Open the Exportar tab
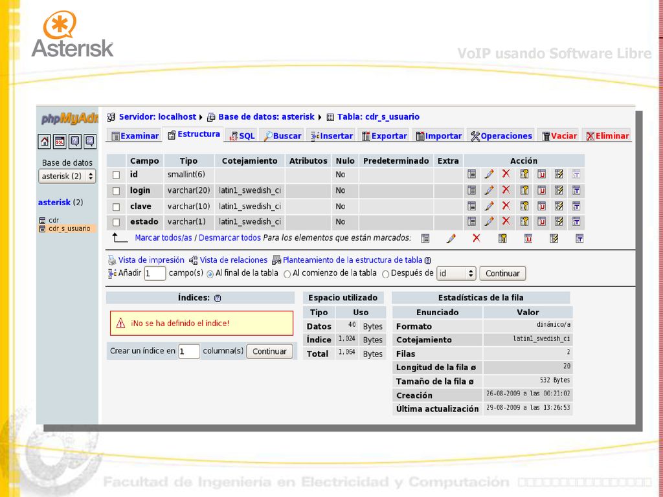663x497 pixels. (x=384, y=136)
